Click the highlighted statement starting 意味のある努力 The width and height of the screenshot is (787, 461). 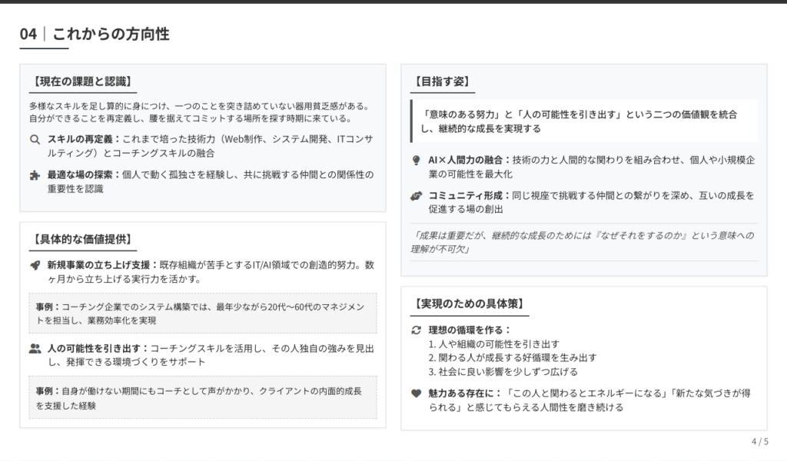click(584, 121)
